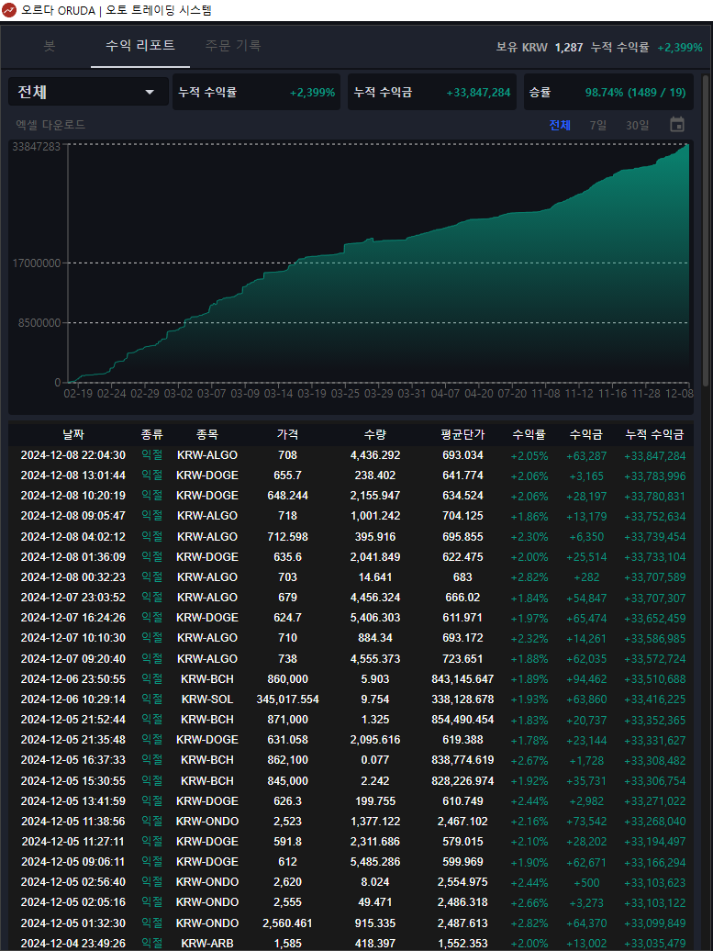The image size is (713, 951).
Task: Select row dated 2024-12-08 13:01:44
Action: pyautogui.click(x=351, y=475)
